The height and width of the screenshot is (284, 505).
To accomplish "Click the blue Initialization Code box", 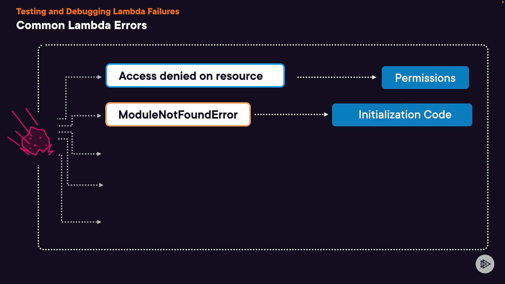I will 402,115.
